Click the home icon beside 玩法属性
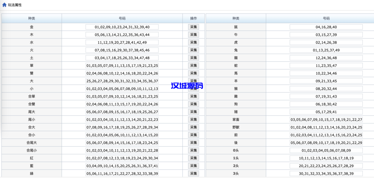The image size is (374, 178). coord(4,5)
